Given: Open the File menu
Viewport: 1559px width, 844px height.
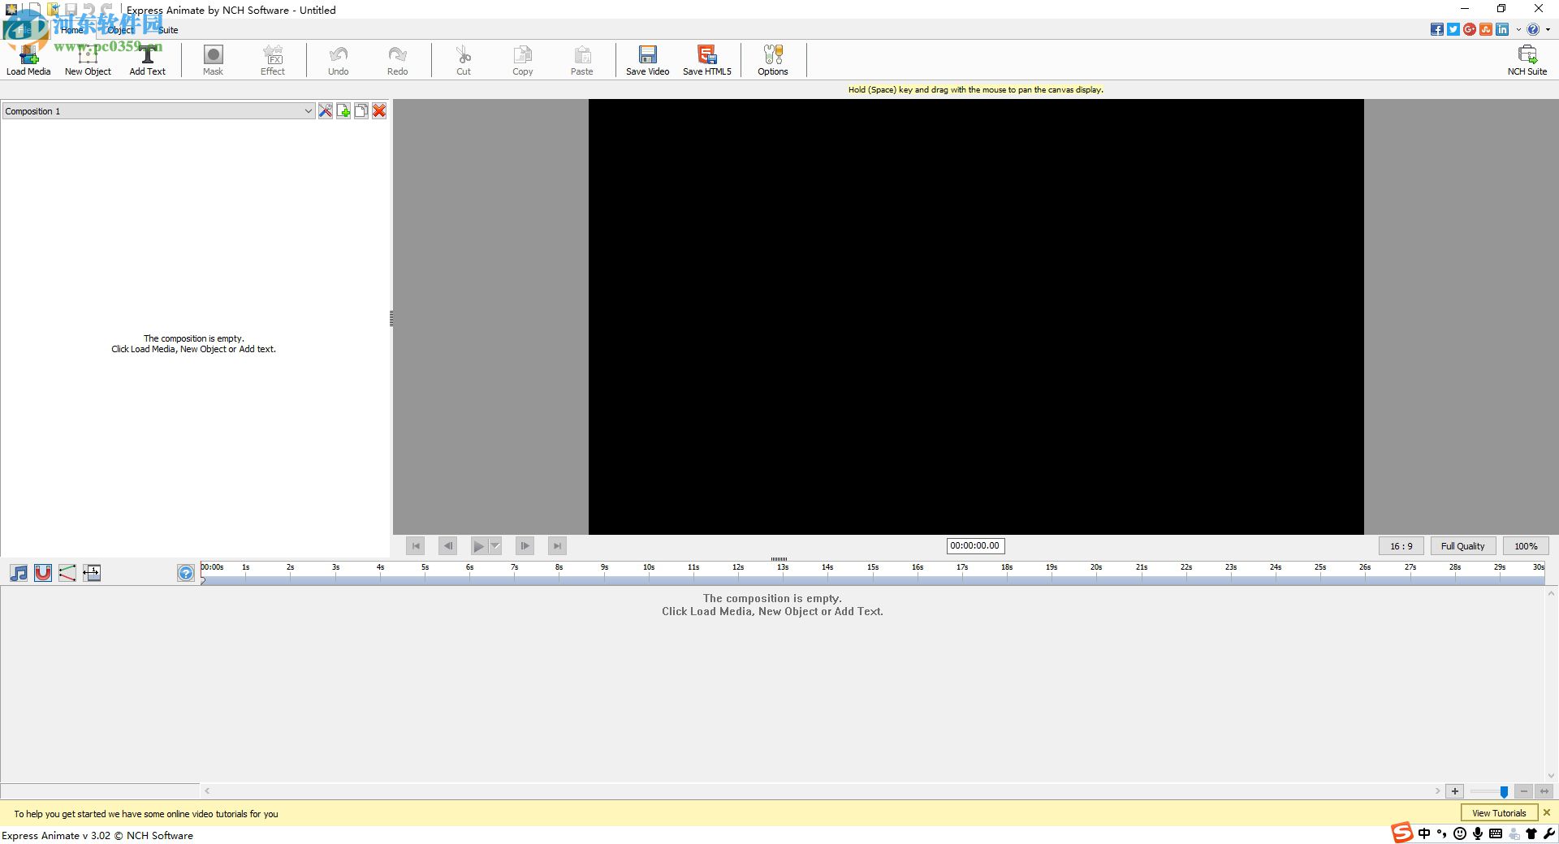Looking at the screenshot, I should 24,30.
